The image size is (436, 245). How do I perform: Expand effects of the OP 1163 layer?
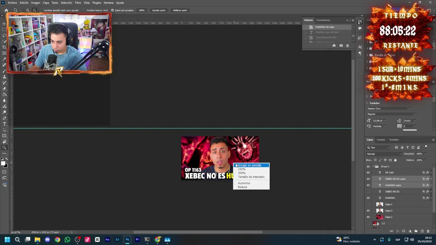coord(431,173)
